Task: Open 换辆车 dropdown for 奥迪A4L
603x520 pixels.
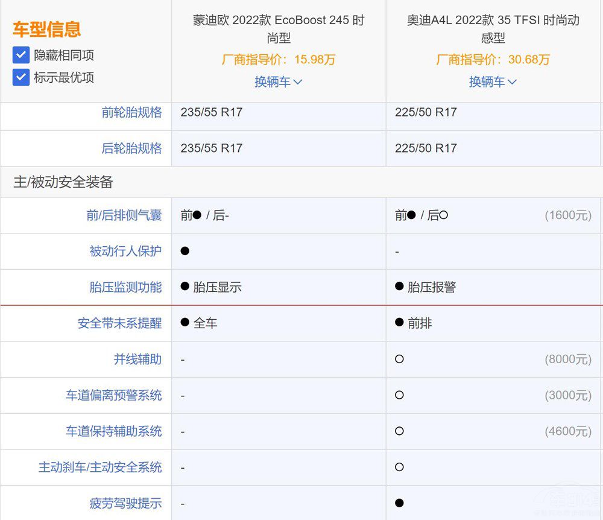Action: [493, 82]
